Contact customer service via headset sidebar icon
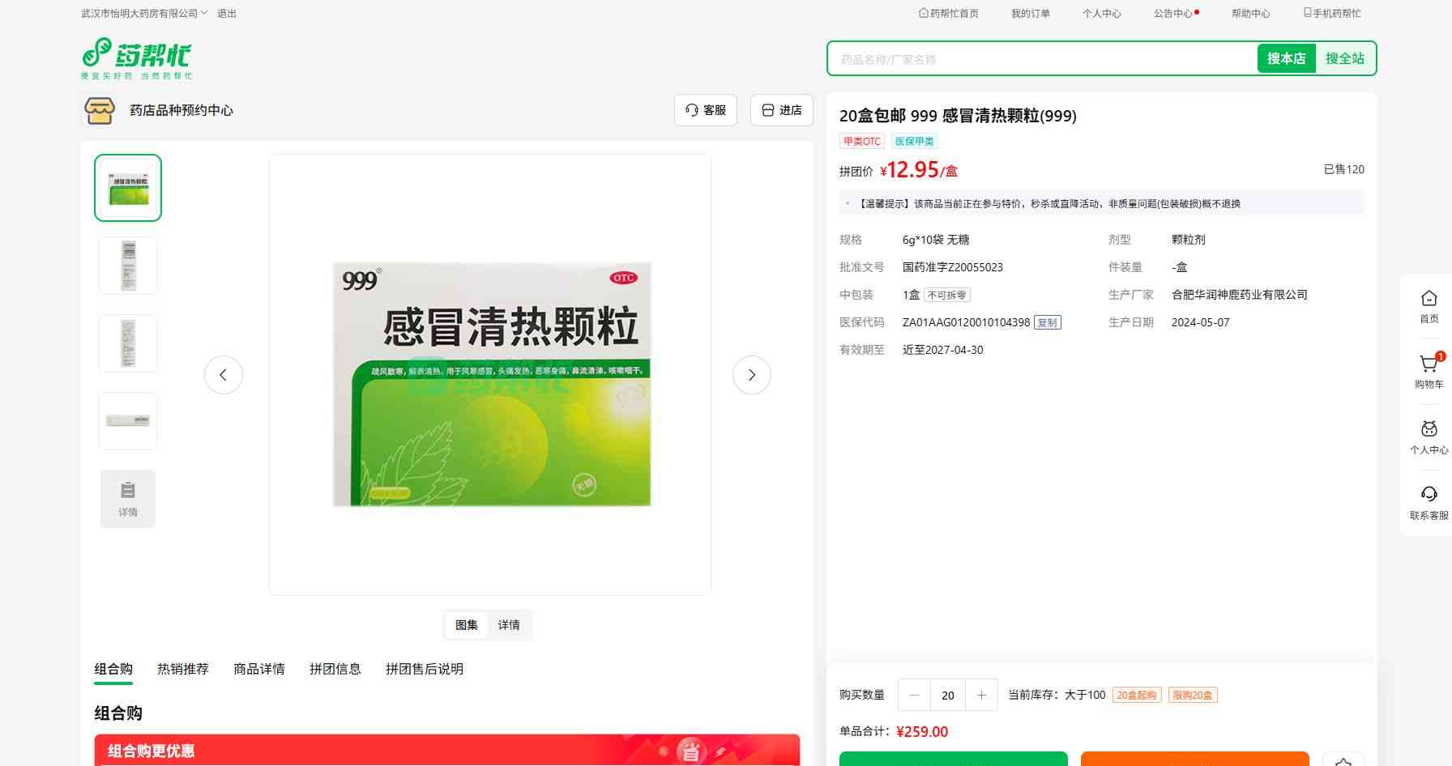This screenshot has height=766, width=1452. (x=1429, y=496)
